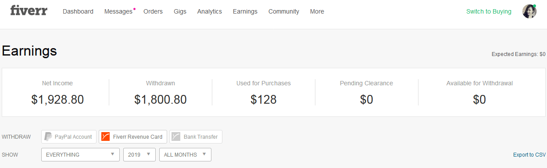Click the pink notification dot on Messages

click(x=134, y=9)
